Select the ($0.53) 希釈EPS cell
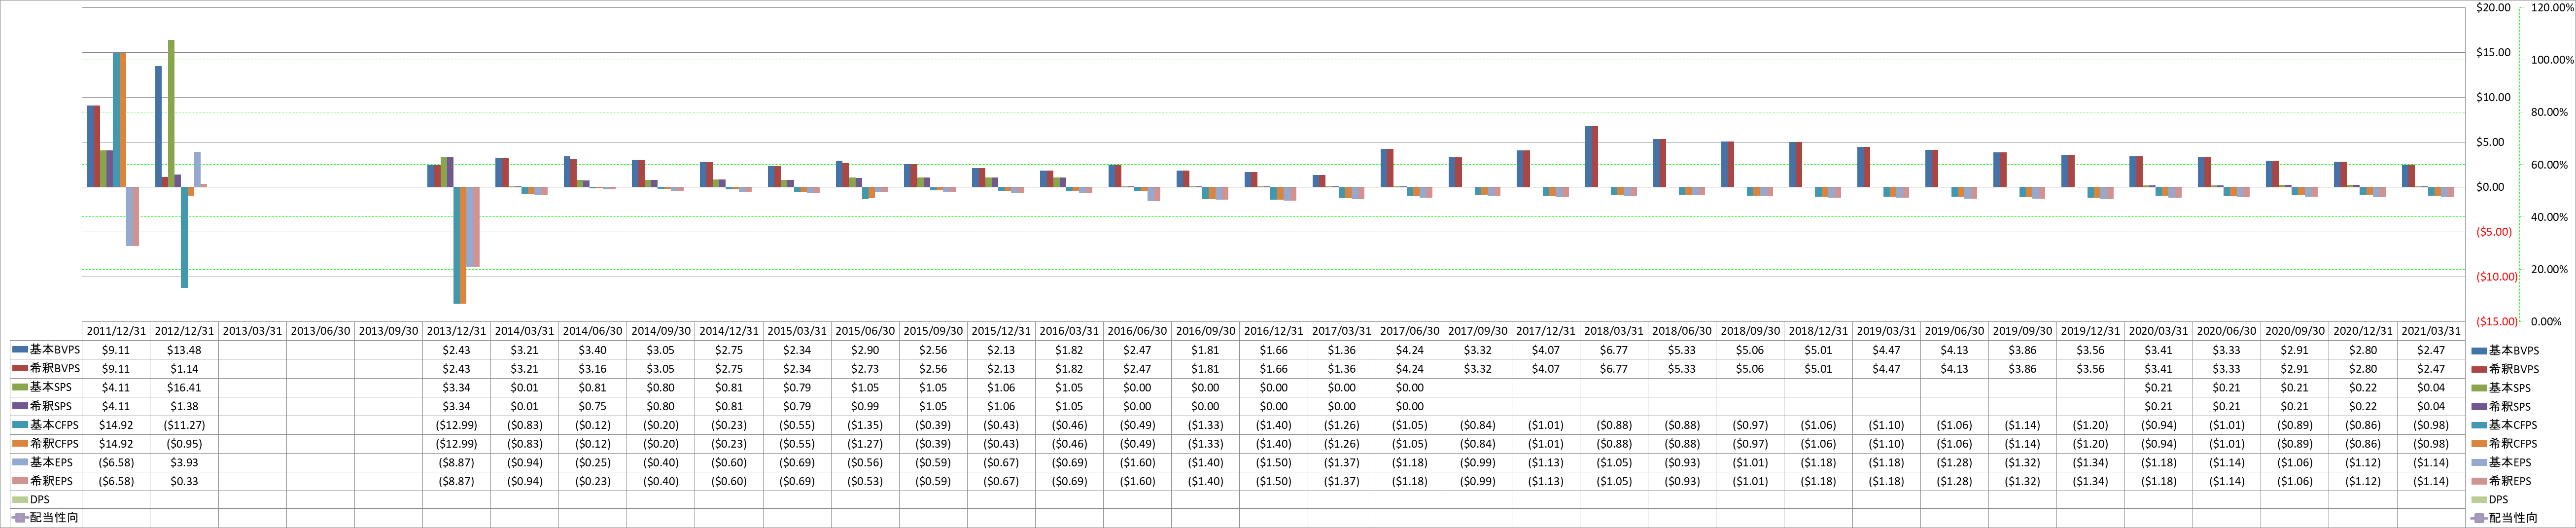The image size is (2576, 528). point(865,481)
